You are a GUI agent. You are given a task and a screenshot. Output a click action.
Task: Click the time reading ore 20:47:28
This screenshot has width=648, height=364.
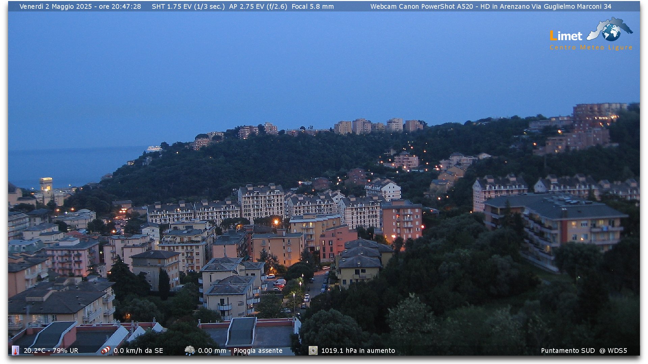coord(120,6)
